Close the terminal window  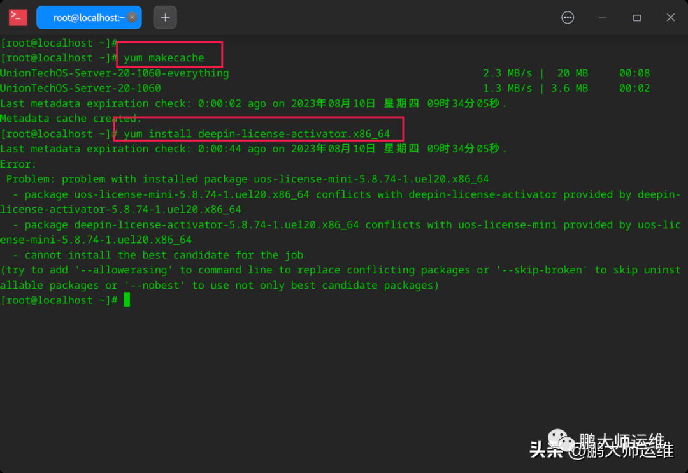click(x=670, y=18)
